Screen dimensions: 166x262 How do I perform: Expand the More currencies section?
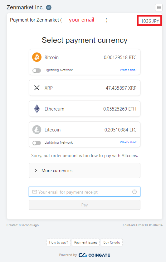[85, 171]
